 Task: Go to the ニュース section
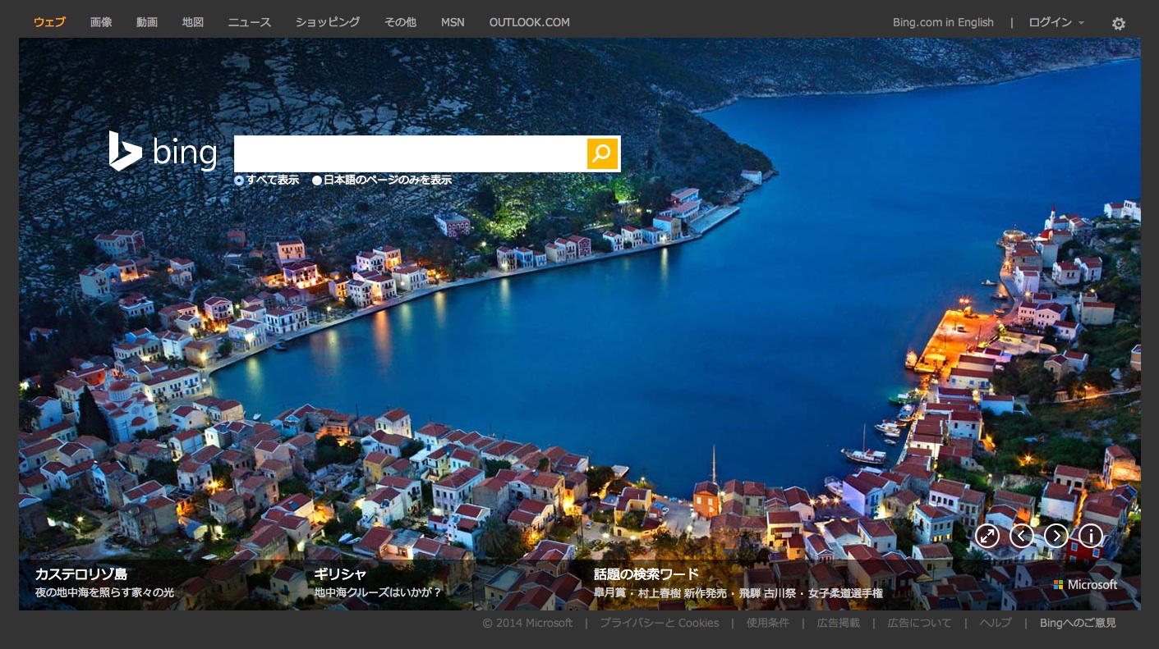(x=249, y=22)
